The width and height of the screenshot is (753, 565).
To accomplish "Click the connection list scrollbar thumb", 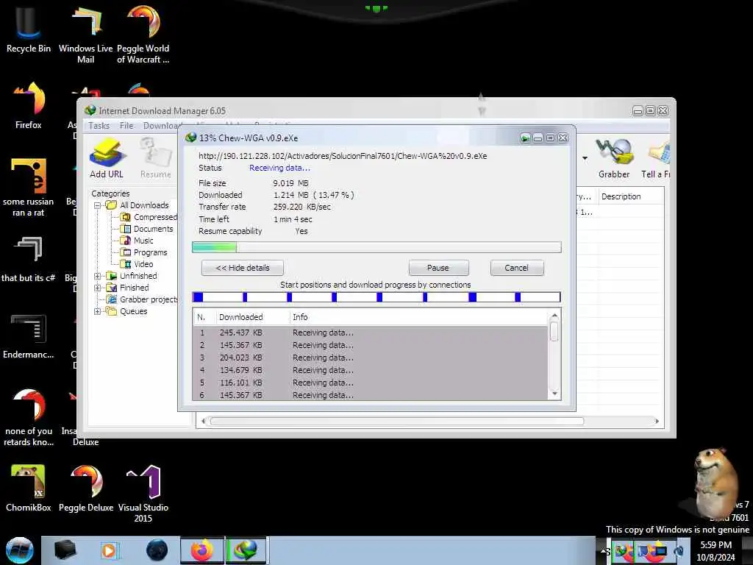I will (554, 332).
